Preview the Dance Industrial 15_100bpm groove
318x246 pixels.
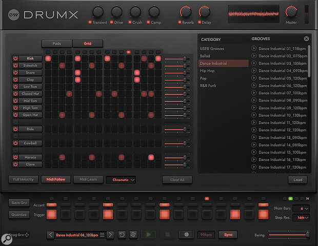[x=254, y=152]
